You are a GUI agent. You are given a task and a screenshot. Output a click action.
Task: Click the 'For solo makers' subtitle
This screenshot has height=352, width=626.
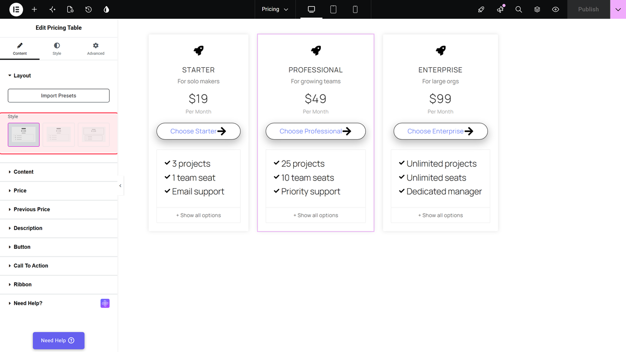tap(198, 81)
